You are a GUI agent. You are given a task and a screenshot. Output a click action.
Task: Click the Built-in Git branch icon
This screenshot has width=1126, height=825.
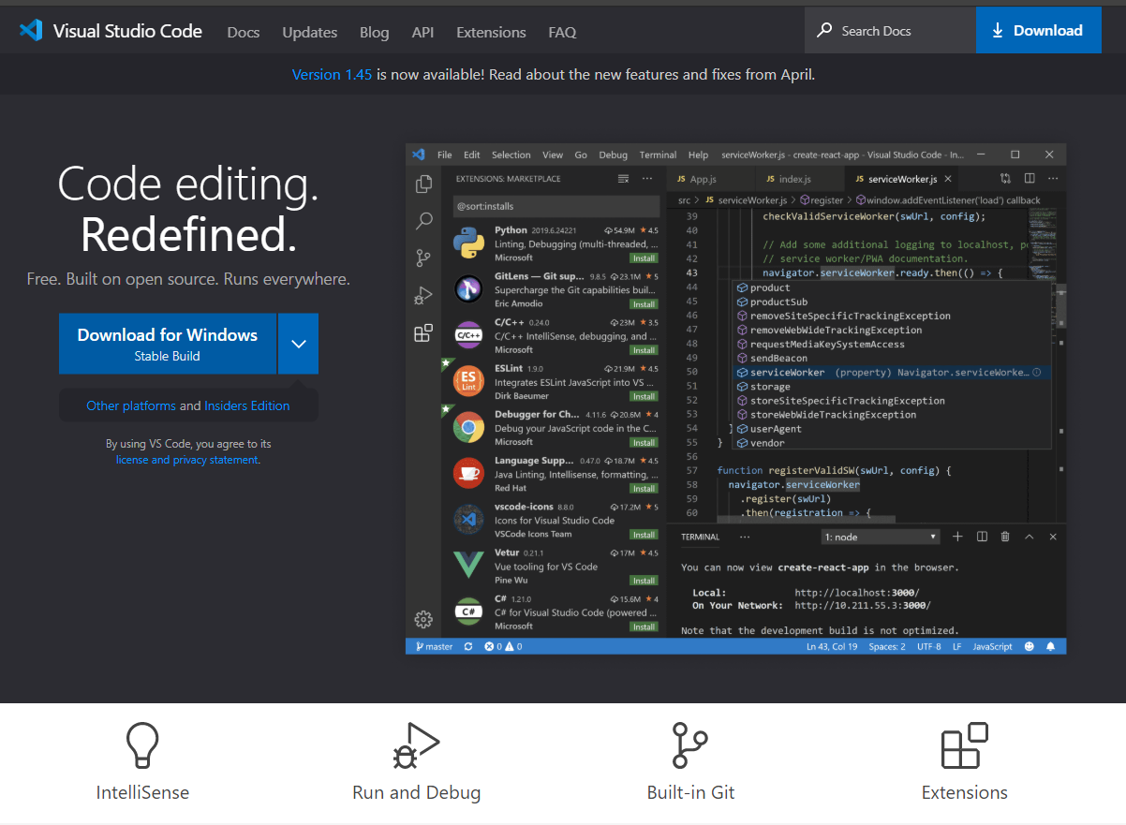690,746
